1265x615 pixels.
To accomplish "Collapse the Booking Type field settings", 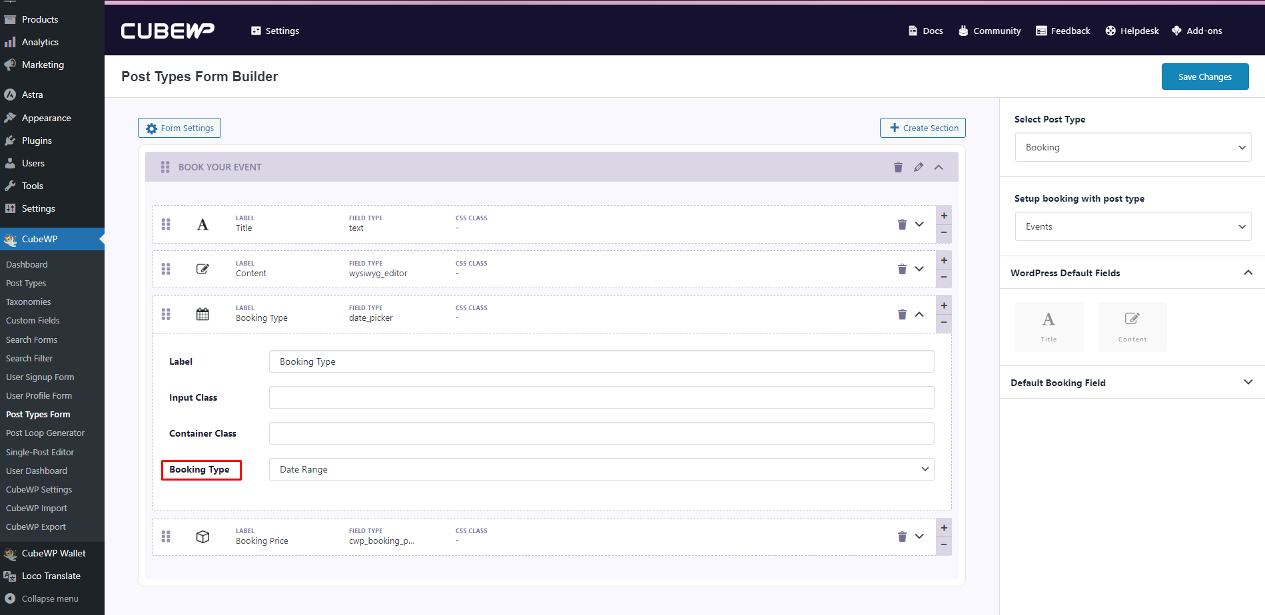I will click(x=919, y=314).
